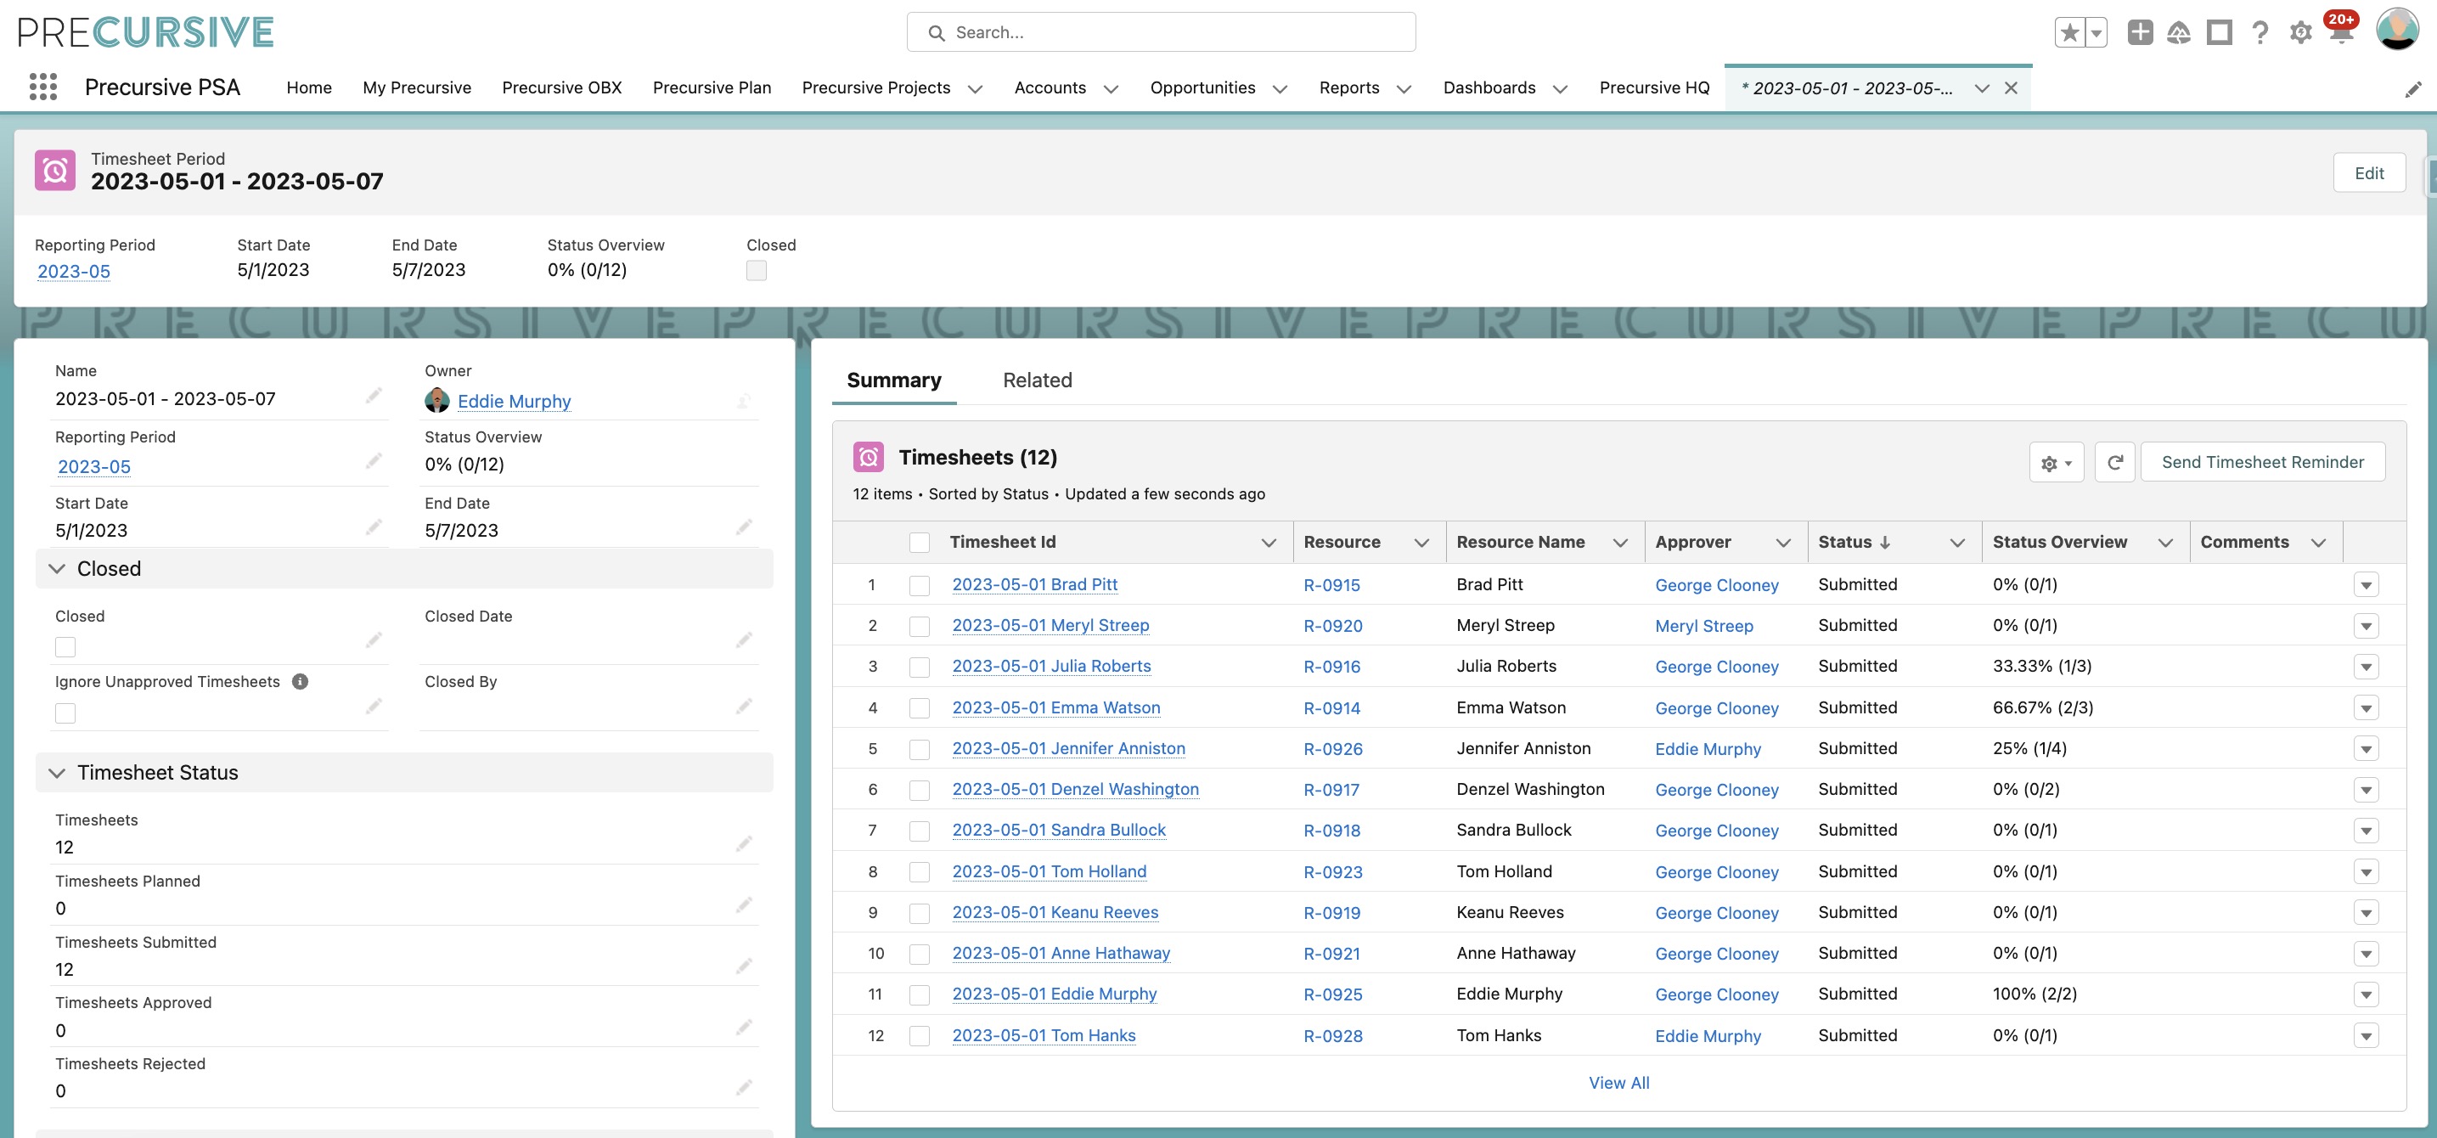Switch to the Related tab
The width and height of the screenshot is (2437, 1138).
pos(1038,380)
